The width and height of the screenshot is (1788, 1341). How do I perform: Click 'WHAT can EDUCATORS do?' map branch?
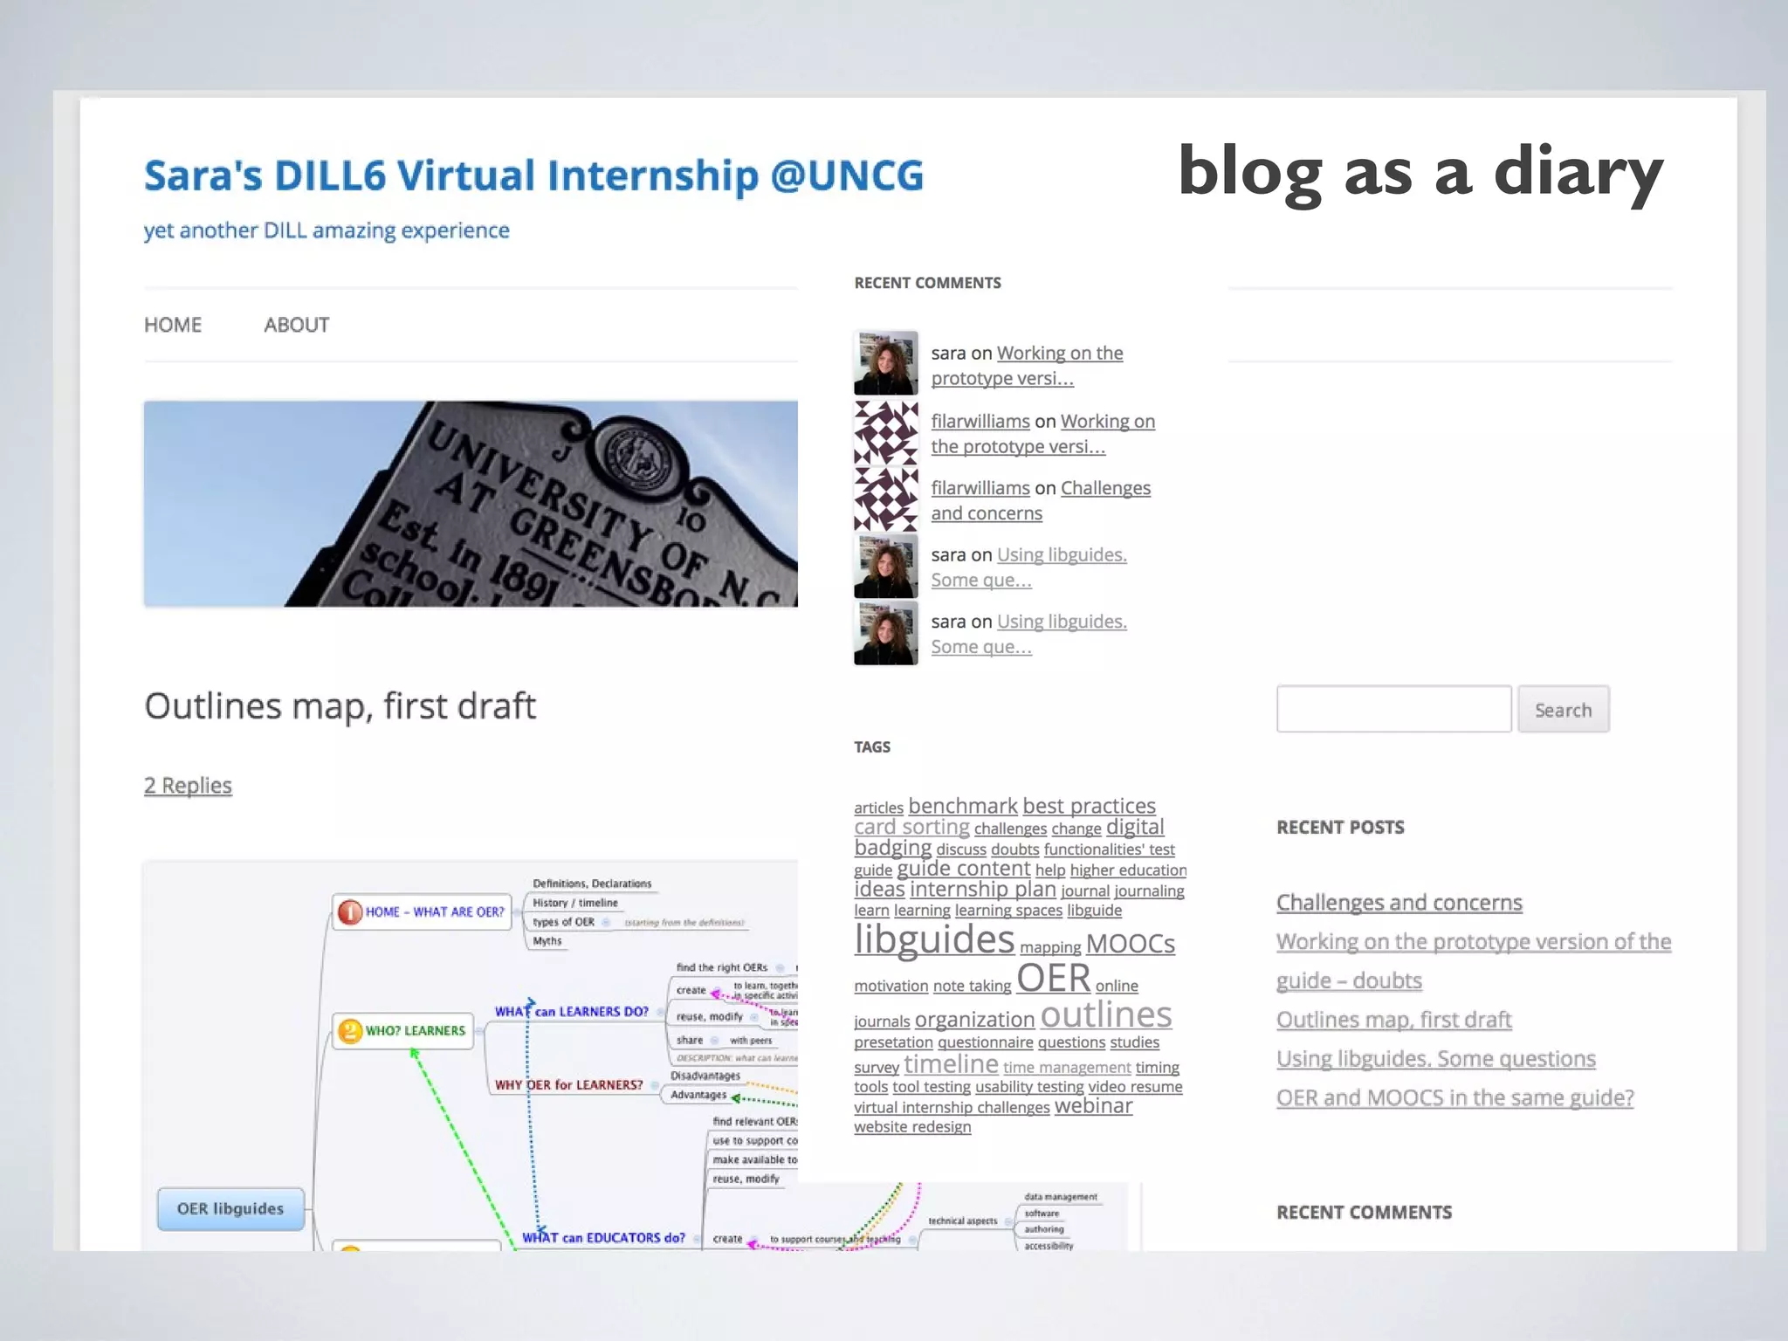(603, 1237)
